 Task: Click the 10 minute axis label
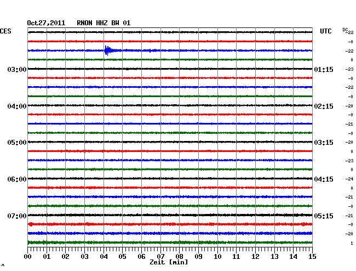coord(217,257)
